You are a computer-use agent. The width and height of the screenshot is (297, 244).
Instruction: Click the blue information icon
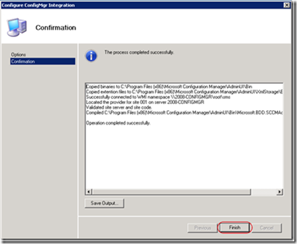coord(91,56)
